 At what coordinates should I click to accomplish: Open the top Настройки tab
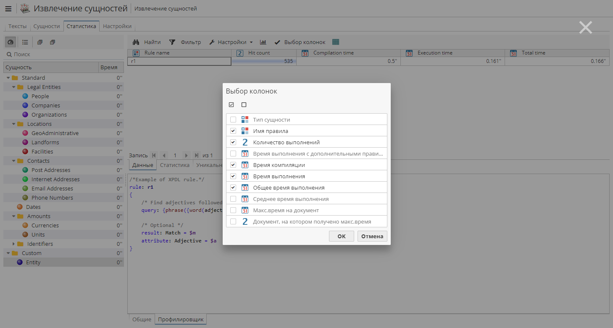coord(117,26)
